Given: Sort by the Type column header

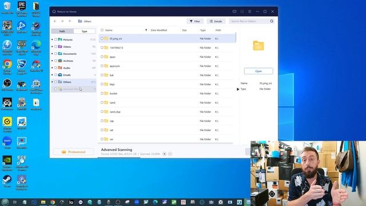Looking at the screenshot, I should pos(203,30).
